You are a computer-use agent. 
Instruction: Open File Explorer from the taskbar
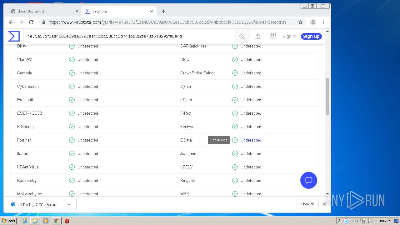[35, 221]
